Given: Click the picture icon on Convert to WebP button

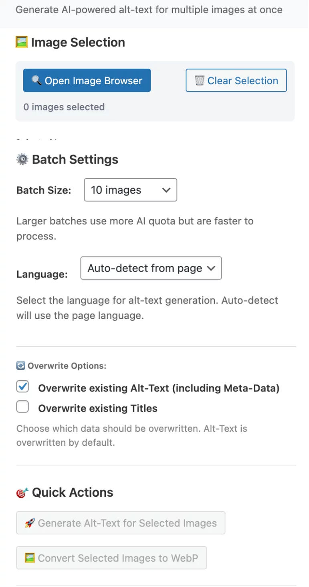Looking at the screenshot, I should 30,558.
